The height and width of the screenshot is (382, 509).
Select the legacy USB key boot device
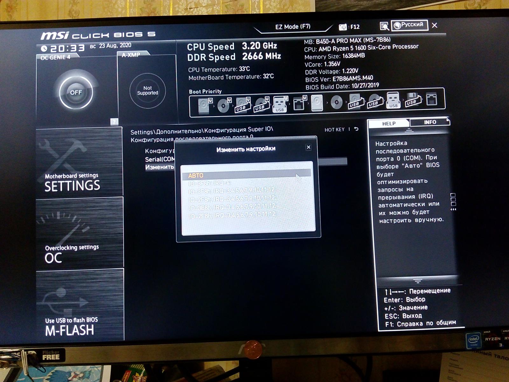[393, 101]
